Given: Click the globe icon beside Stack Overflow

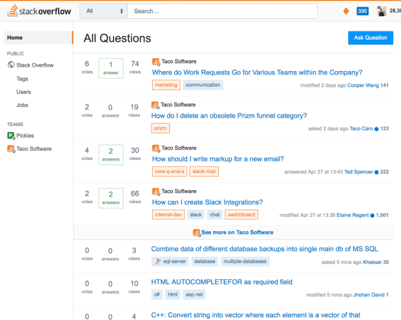Looking at the screenshot, I should [11, 65].
